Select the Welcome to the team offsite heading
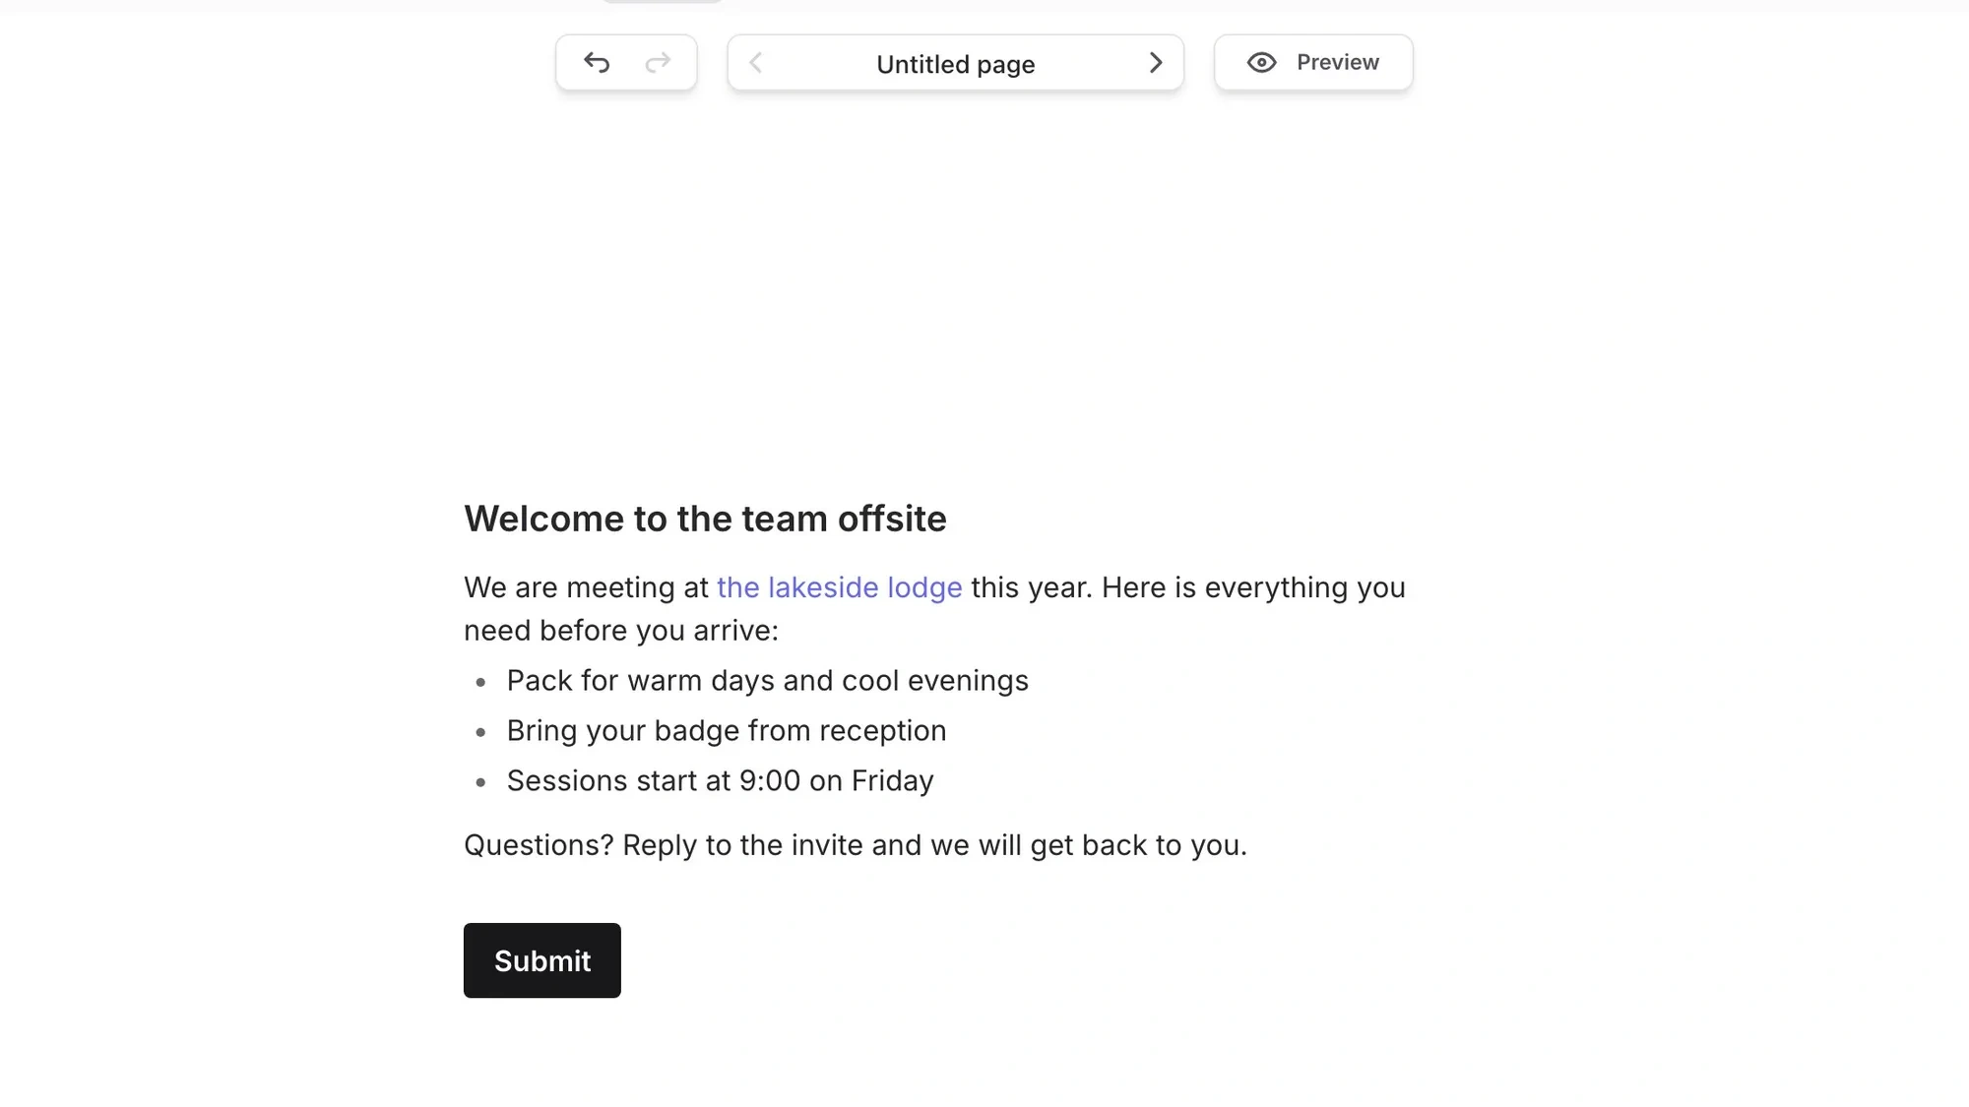This screenshot has width=1969, height=1107. 705,519
